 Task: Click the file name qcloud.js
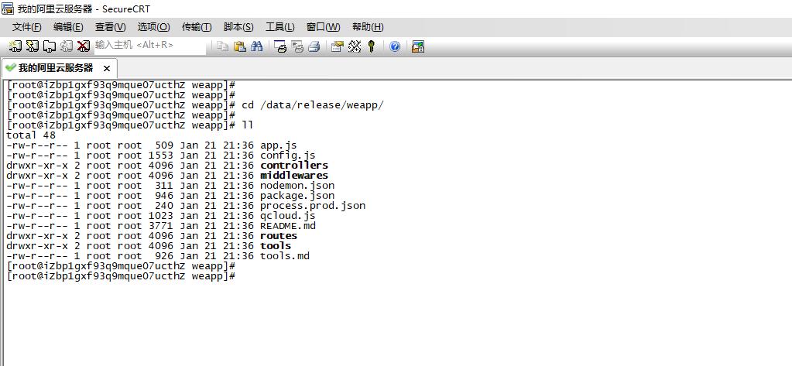[287, 216]
